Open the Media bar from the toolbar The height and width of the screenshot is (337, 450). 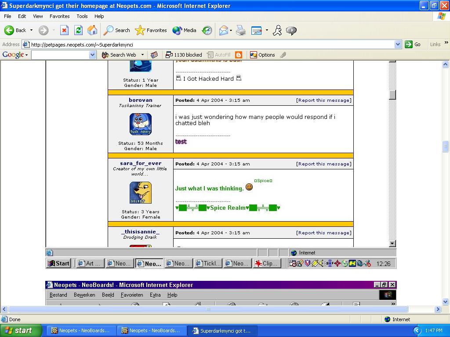point(184,30)
